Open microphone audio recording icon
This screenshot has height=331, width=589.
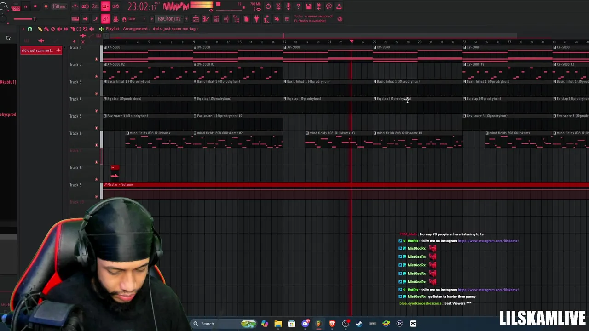click(x=288, y=6)
